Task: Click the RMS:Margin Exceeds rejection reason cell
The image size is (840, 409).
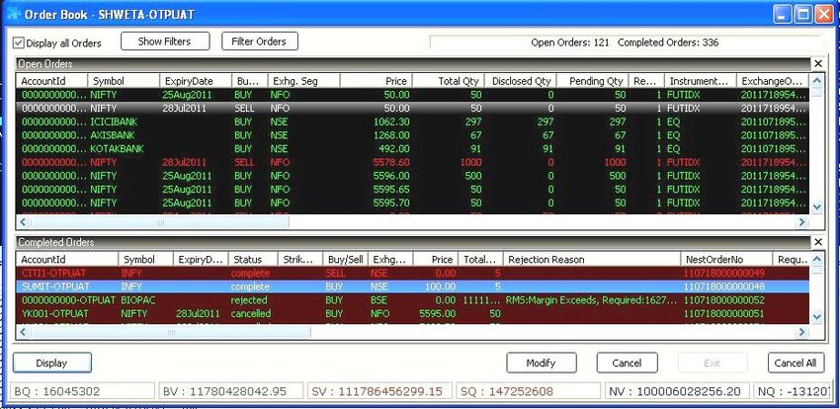Action: (592, 300)
